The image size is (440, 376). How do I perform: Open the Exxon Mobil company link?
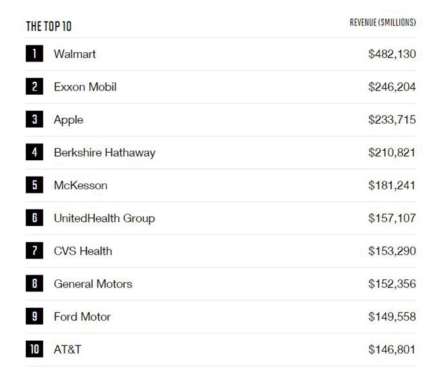pyautogui.click(x=85, y=87)
